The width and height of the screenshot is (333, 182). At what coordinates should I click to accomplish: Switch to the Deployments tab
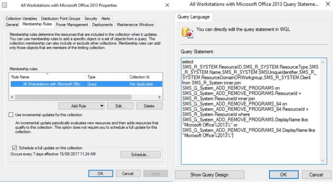102,25
